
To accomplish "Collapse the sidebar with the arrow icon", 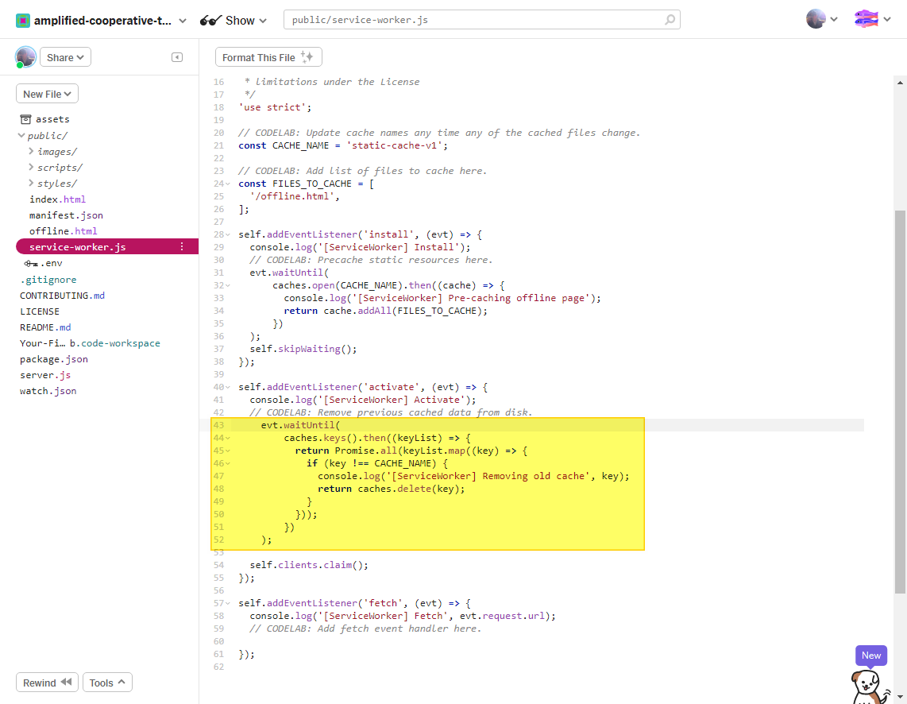I will [x=177, y=57].
